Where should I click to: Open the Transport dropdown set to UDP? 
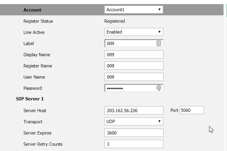tap(134, 122)
